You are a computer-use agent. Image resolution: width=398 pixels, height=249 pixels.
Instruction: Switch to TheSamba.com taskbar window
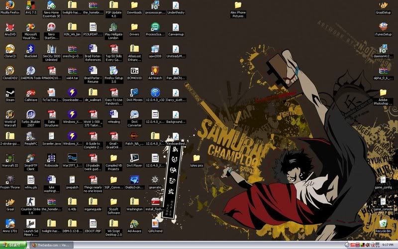52,245
